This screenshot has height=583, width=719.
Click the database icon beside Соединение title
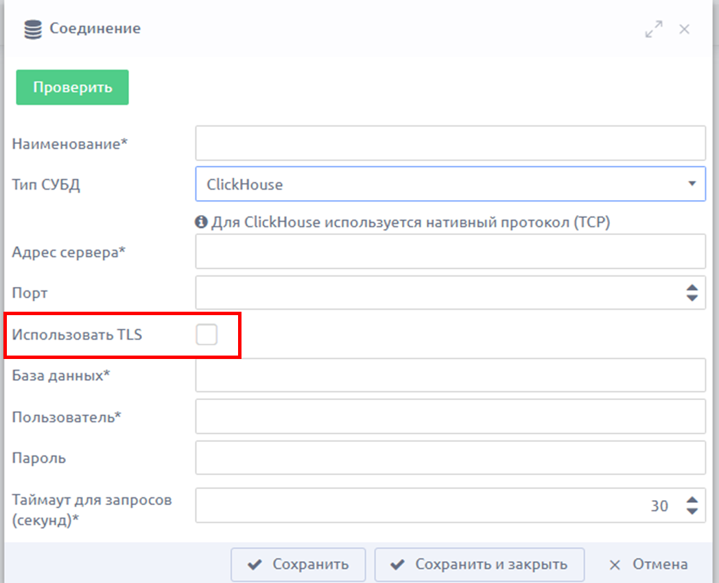(32, 29)
